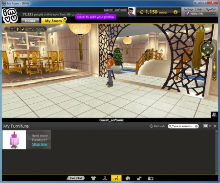Click the credits info icon
Screen dimensions: 220x183
(x=176, y=12)
